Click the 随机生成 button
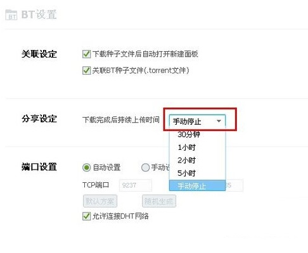 click(159, 201)
